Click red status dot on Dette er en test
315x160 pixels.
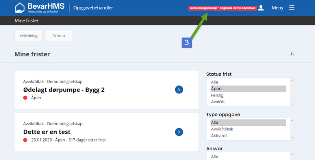click(x=25, y=140)
